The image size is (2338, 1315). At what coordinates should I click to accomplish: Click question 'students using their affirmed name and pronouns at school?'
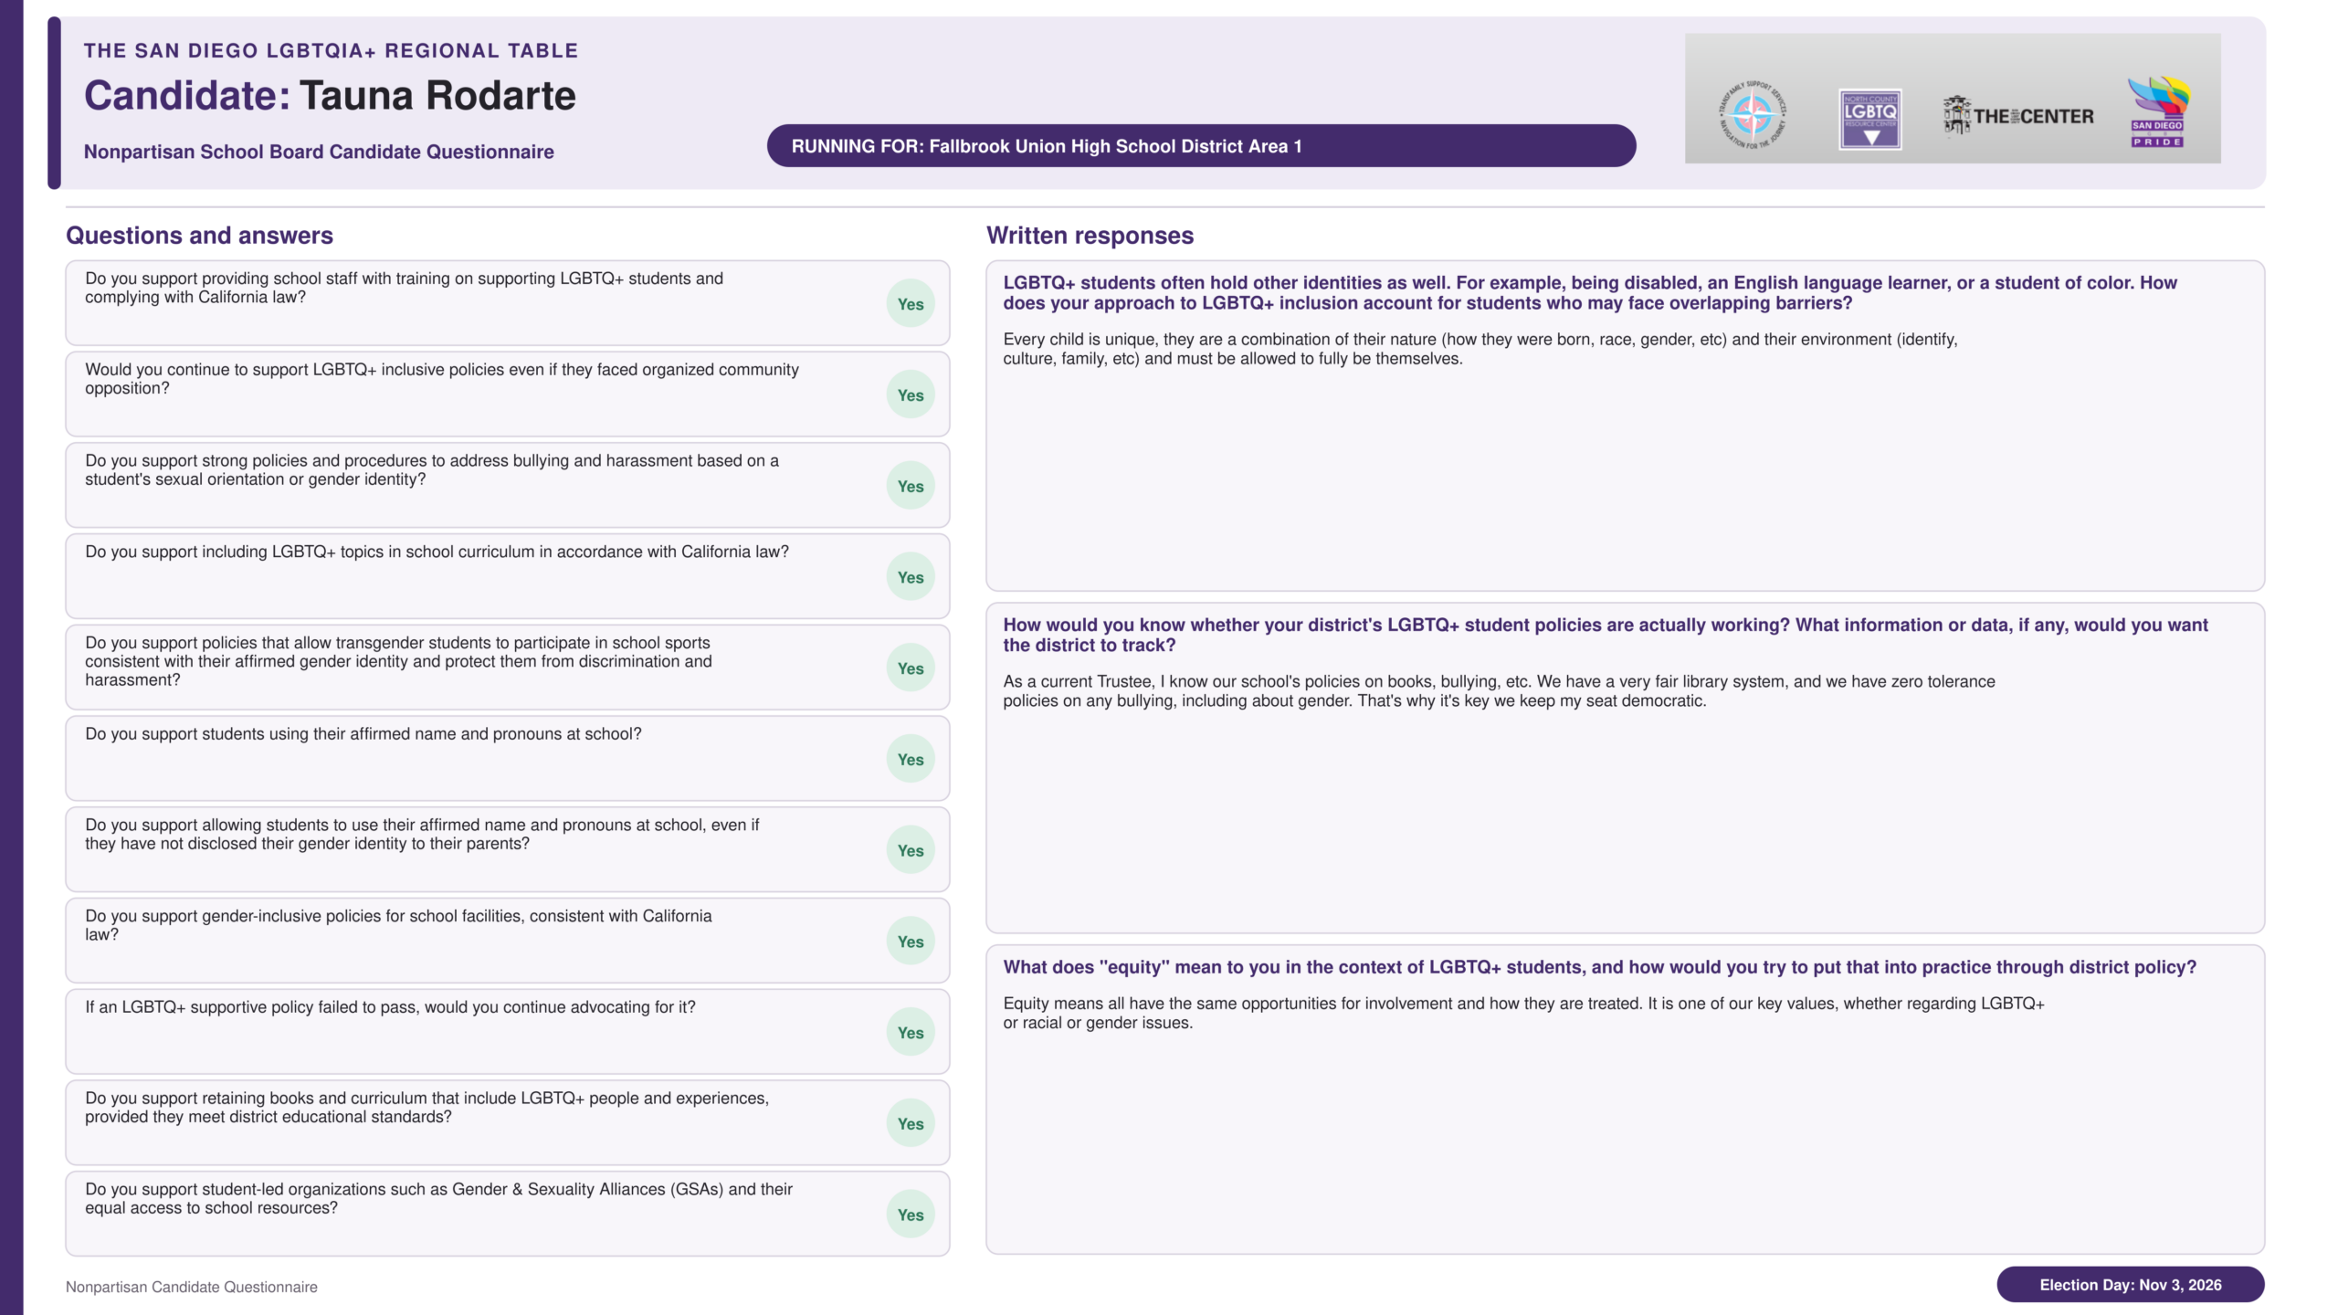[363, 734]
